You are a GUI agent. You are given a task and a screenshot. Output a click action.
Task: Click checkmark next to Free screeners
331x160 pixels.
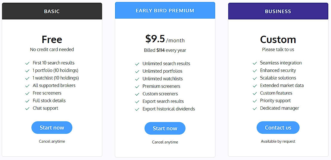pos(27,93)
